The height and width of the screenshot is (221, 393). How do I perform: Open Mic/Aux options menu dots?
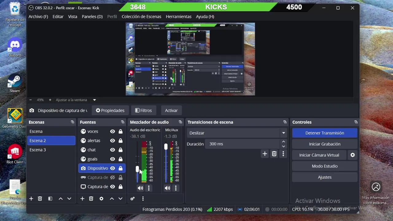point(176,188)
